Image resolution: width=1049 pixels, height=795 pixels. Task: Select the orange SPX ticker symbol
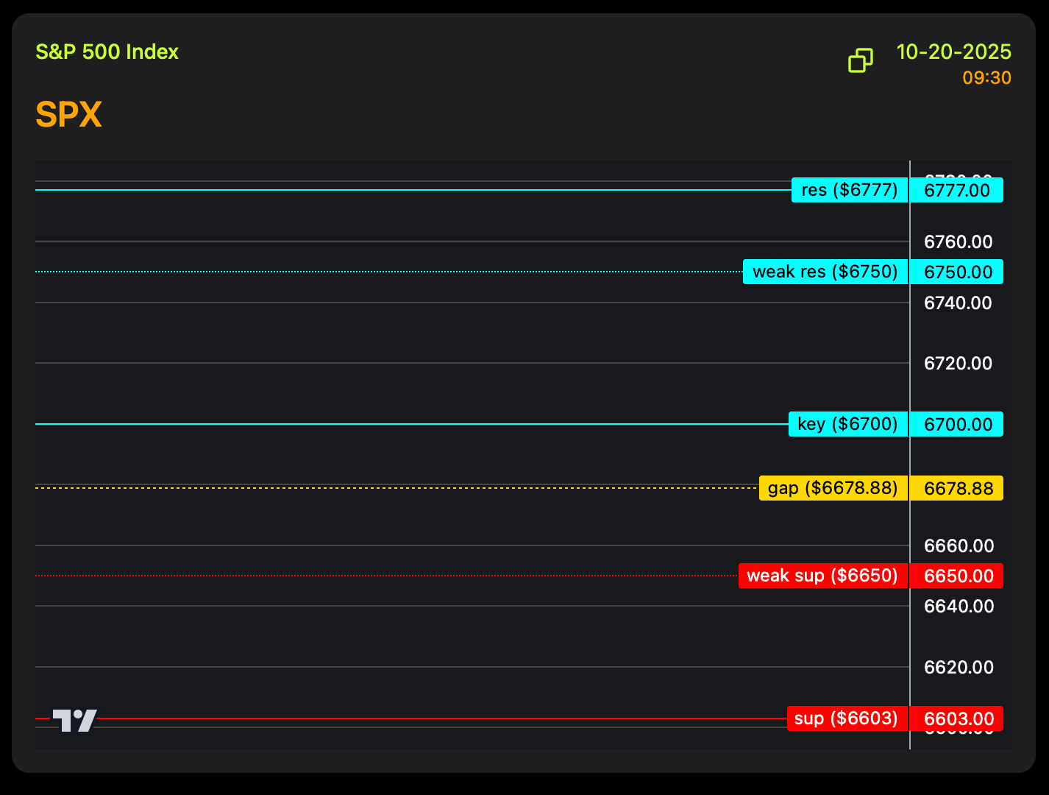click(68, 115)
